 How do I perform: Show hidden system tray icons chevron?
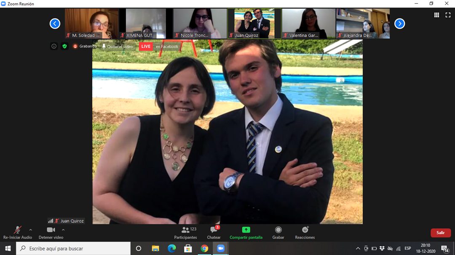(x=358, y=248)
